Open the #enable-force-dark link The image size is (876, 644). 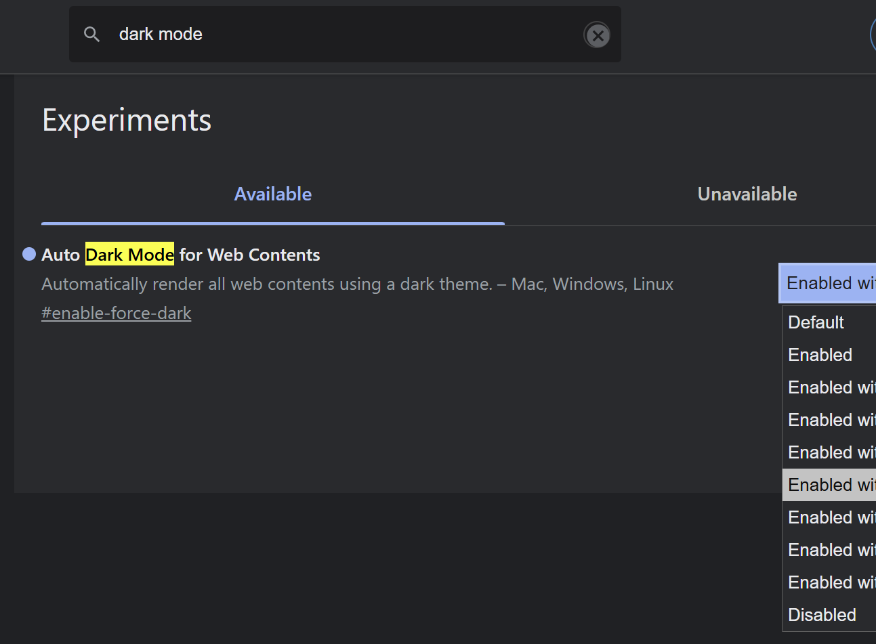(117, 314)
